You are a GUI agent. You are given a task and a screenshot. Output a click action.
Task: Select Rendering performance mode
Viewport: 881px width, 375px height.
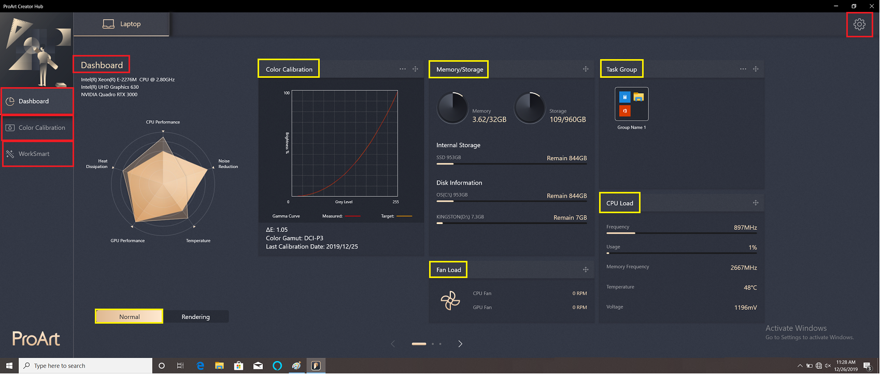click(x=196, y=317)
